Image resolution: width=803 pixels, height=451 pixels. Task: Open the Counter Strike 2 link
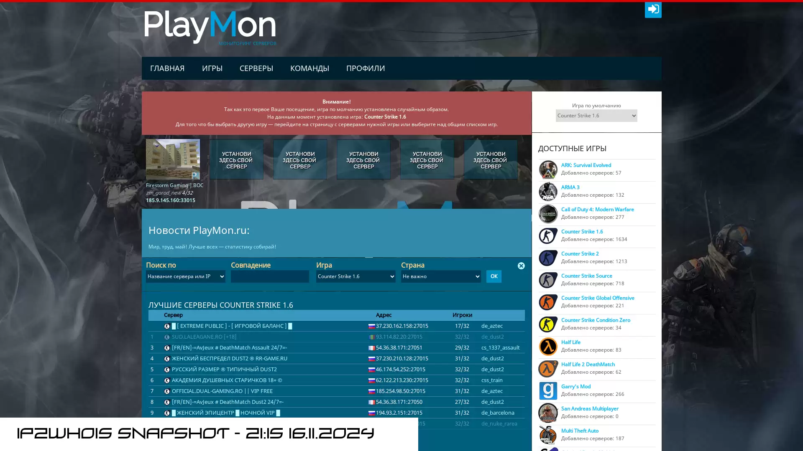click(580, 254)
